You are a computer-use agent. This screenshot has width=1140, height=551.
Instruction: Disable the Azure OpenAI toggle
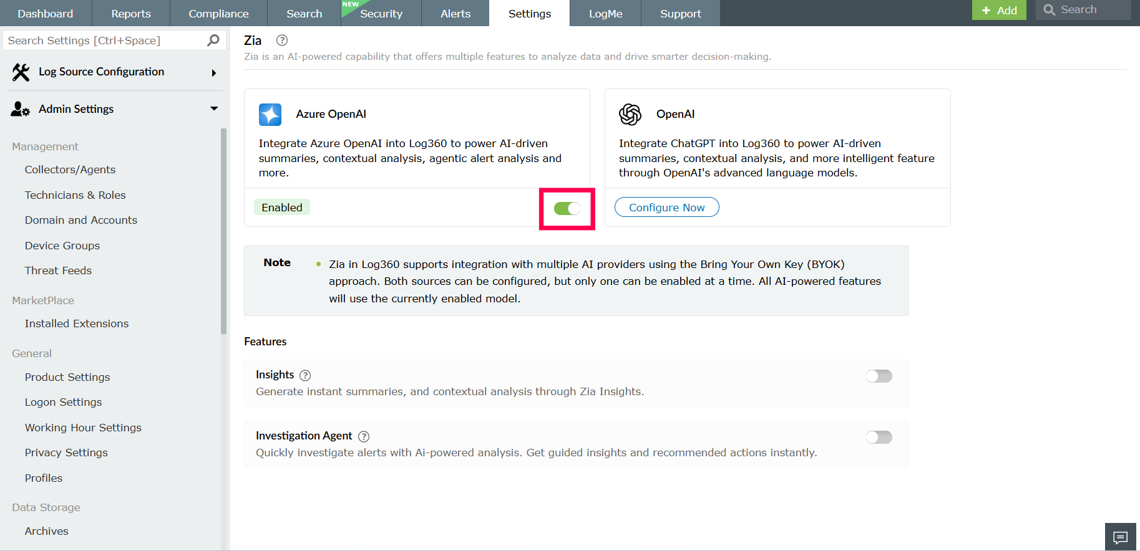(x=567, y=208)
